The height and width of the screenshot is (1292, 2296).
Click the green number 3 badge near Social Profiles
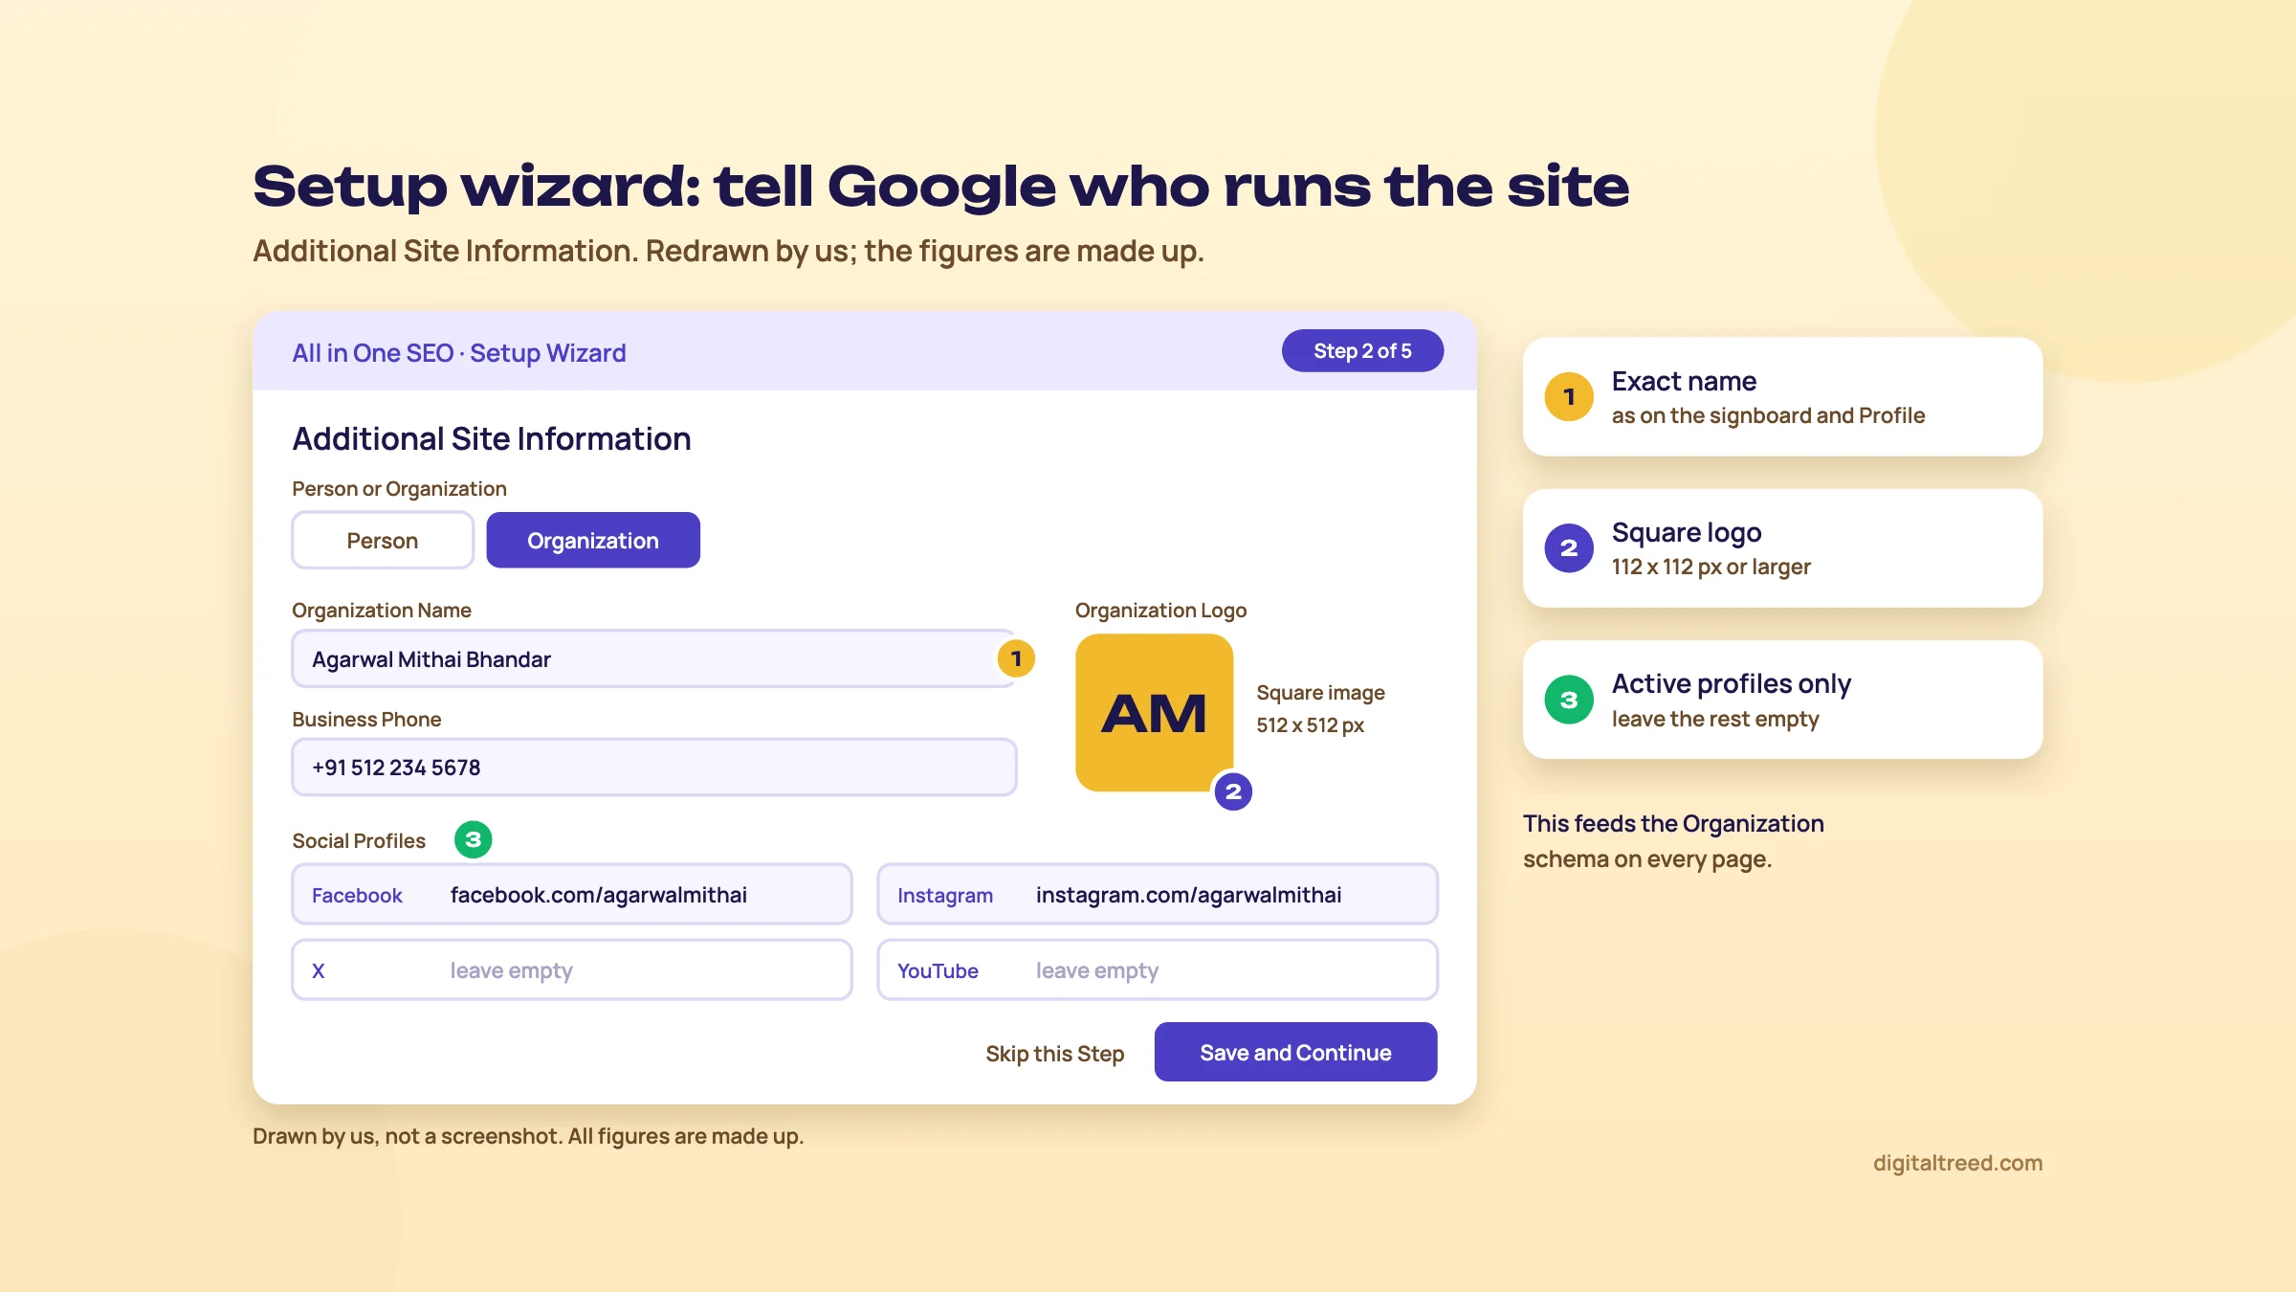click(473, 839)
